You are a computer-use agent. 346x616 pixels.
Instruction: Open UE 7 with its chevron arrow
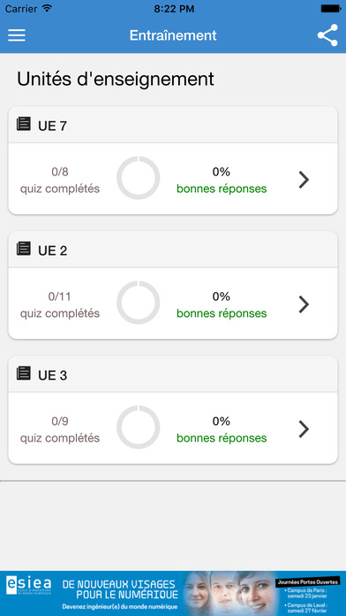(304, 180)
